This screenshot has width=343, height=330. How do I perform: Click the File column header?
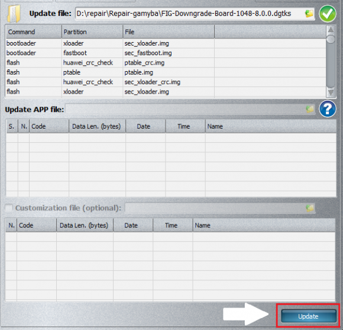[x=169, y=32]
